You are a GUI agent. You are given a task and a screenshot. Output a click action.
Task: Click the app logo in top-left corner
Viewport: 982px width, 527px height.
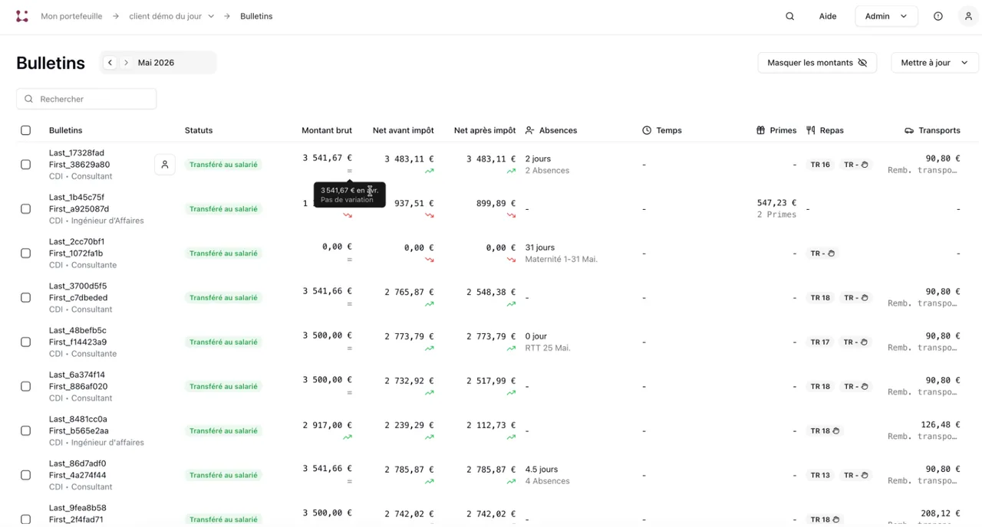(x=22, y=16)
